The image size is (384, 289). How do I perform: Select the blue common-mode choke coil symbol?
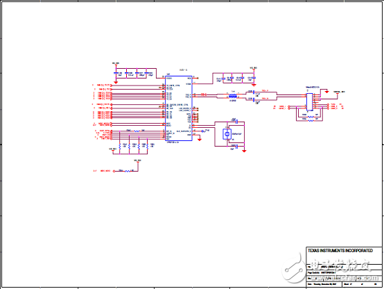point(233,95)
